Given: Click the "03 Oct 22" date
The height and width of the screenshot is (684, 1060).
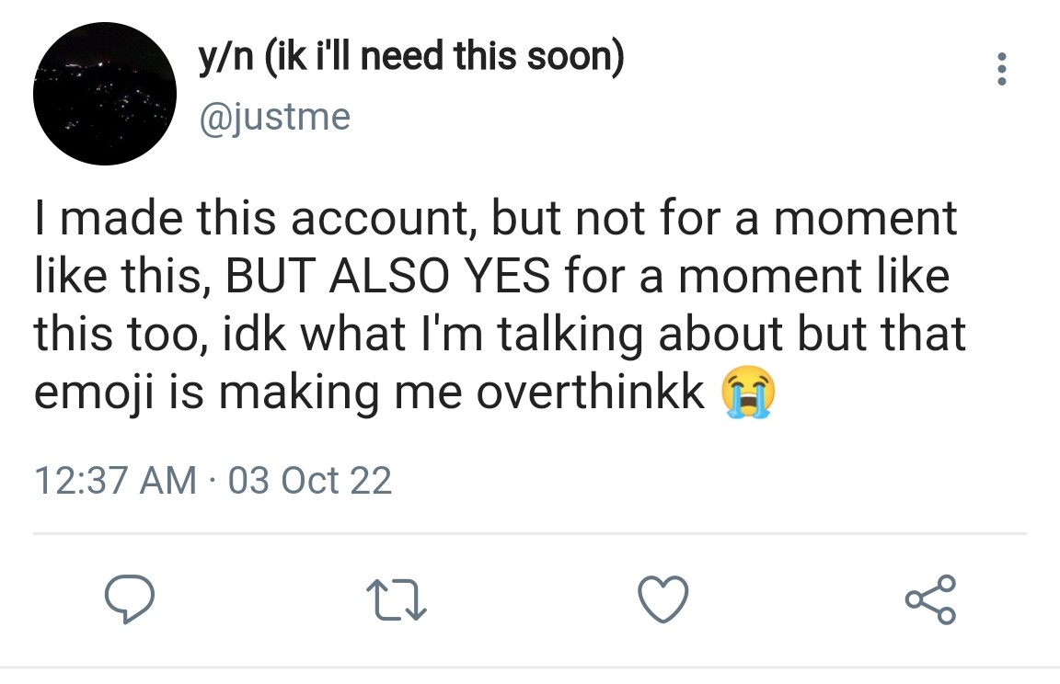Looking at the screenshot, I should [x=308, y=480].
